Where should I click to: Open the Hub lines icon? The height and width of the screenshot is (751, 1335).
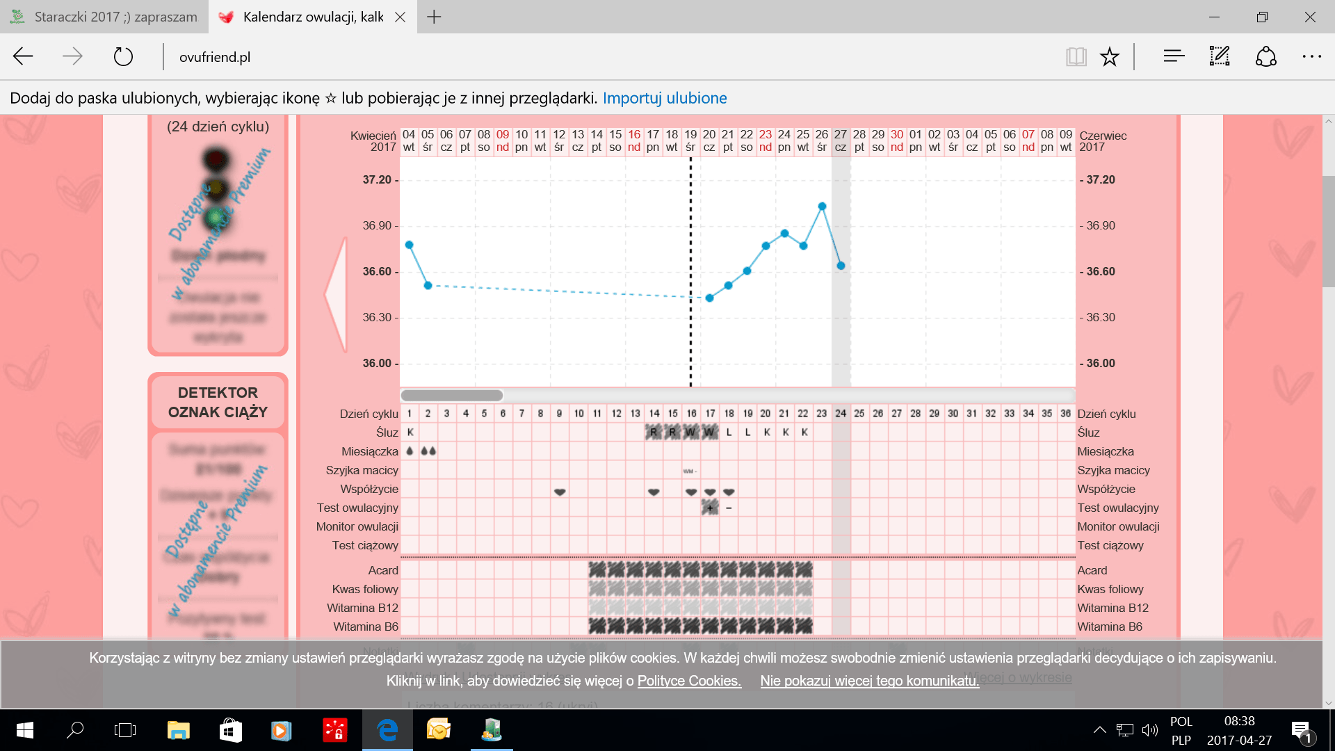click(x=1174, y=56)
